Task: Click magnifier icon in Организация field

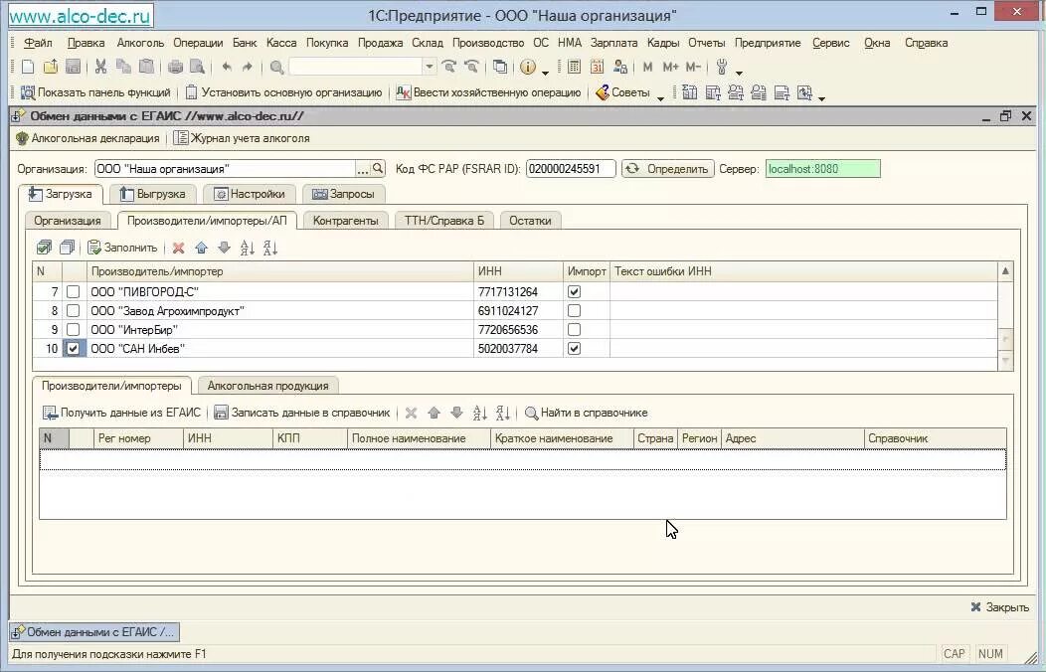Action: pos(378,169)
